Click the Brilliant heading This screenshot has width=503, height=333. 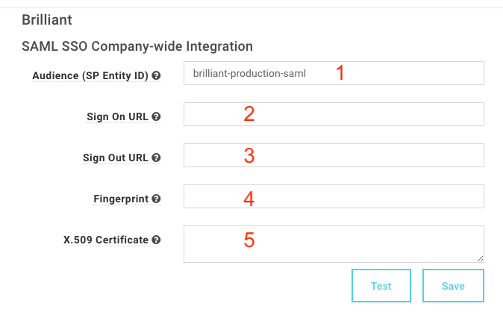point(47,20)
